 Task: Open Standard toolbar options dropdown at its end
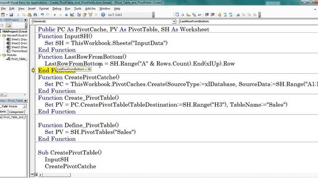pos(154,15)
